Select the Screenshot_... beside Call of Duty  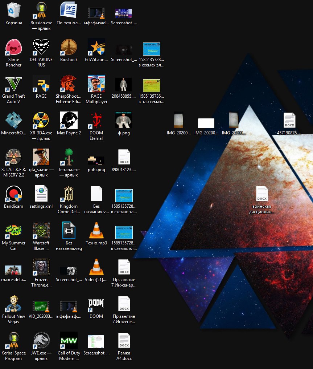click(x=96, y=341)
